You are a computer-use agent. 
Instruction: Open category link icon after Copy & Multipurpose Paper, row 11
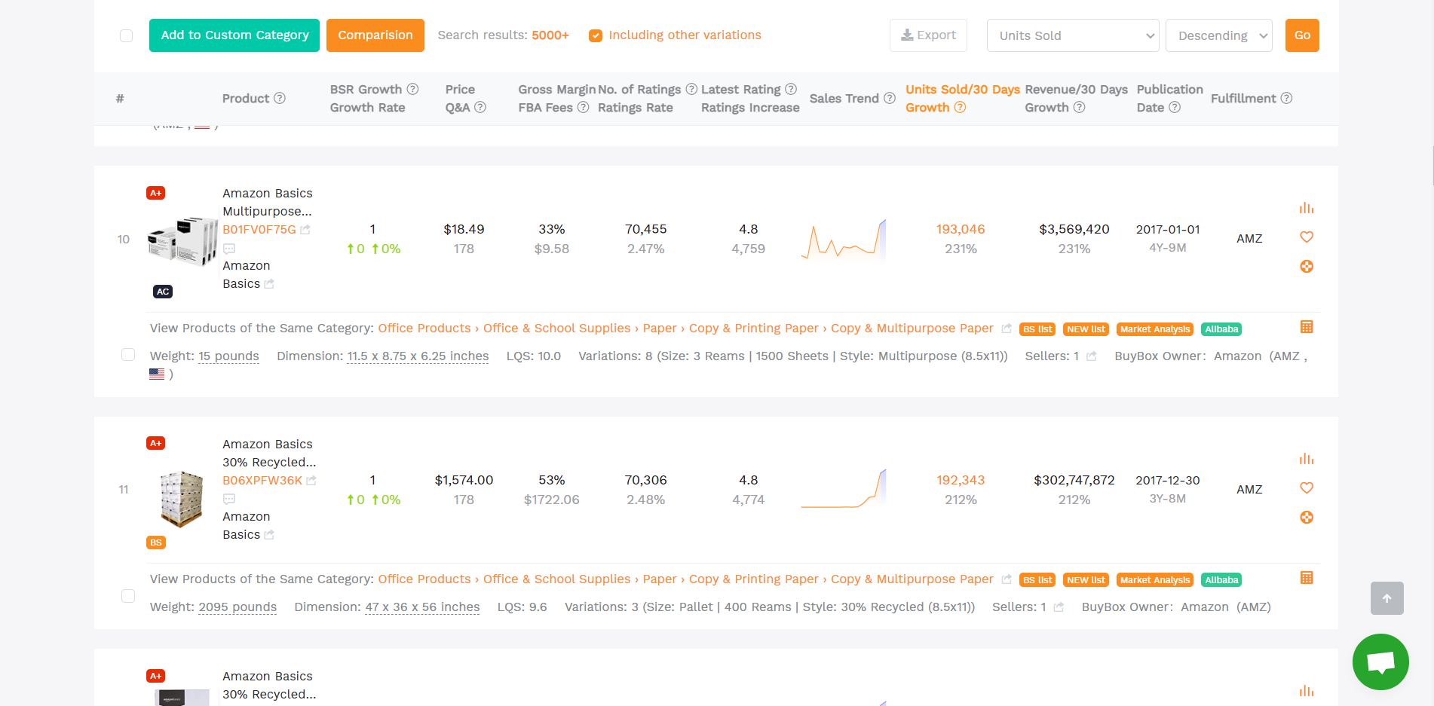1007,579
